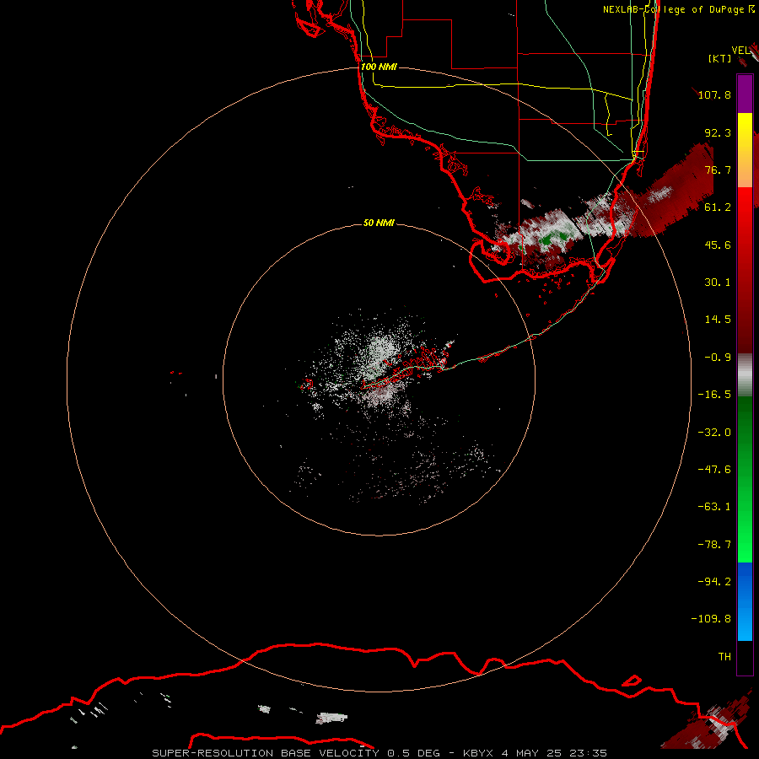The image size is (759, 759).
Task: Select the -94.2 velocity scale value
Action: [714, 582]
